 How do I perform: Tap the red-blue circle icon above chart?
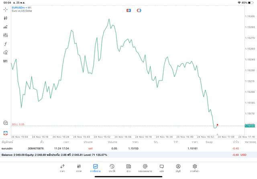139,10
